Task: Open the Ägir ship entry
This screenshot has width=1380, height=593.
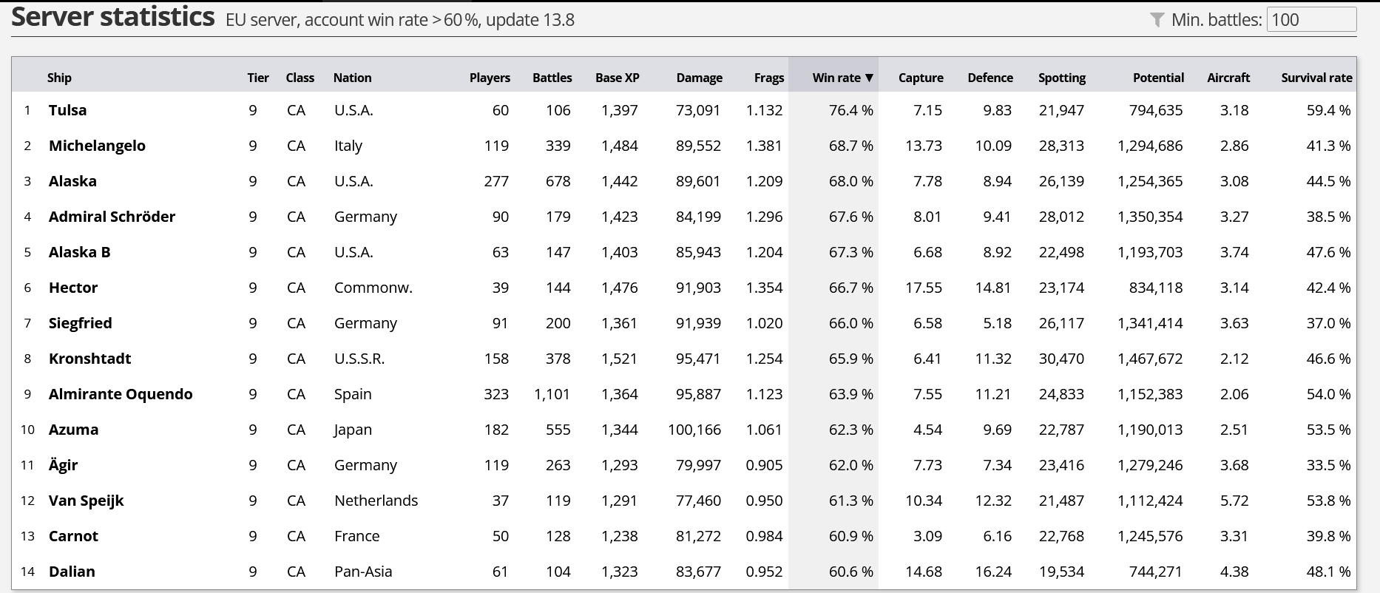Action: coord(63,465)
